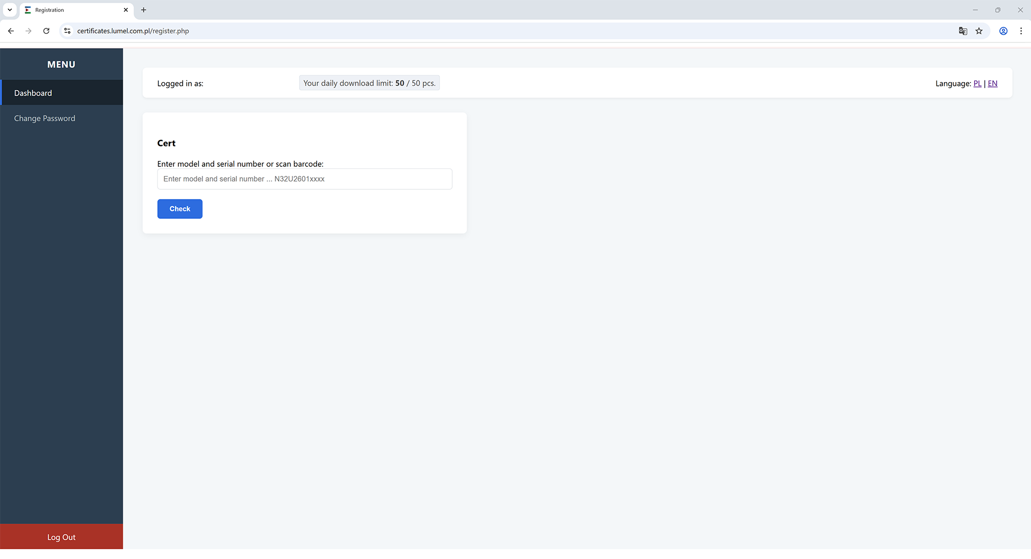Viewport: 1031px width, 559px height.
Task: Switch language to EN
Action: (x=992, y=84)
